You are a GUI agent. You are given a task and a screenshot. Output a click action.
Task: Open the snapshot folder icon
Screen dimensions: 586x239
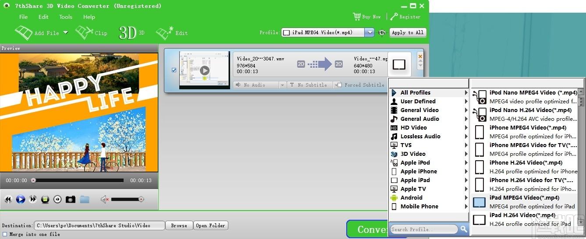pyautogui.click(x=85, y=200)
